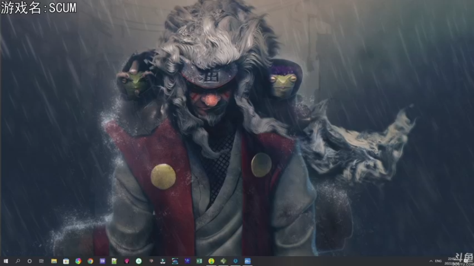
Task: Open the Windows Start menu
Action: click(x=5, y=261)
